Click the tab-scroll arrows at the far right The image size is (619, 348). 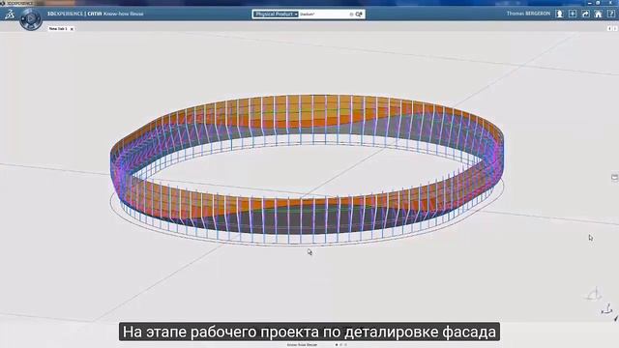612,28
